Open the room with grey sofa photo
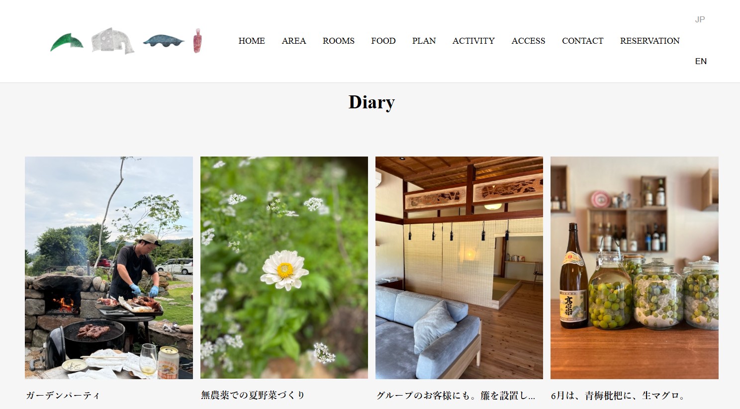The width and height of the screenshot is (740, 409). click(459, 268)
